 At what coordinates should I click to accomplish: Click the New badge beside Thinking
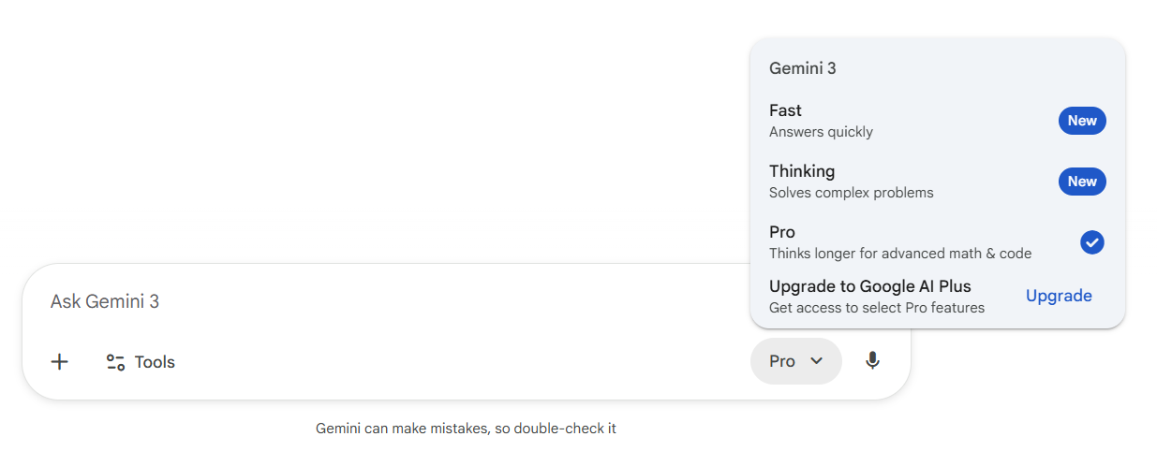point(1082,182)
